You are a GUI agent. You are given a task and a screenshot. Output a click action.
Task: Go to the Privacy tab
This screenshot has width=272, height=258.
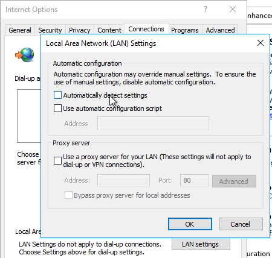click(x=80, y=30)
